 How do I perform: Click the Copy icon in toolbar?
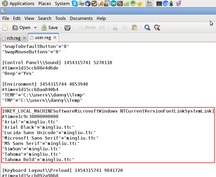point(125,27)
